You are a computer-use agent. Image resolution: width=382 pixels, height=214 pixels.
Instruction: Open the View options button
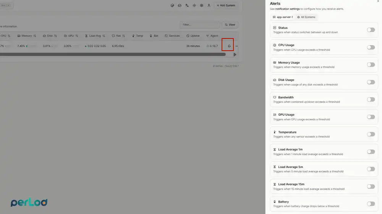[230, 24]
